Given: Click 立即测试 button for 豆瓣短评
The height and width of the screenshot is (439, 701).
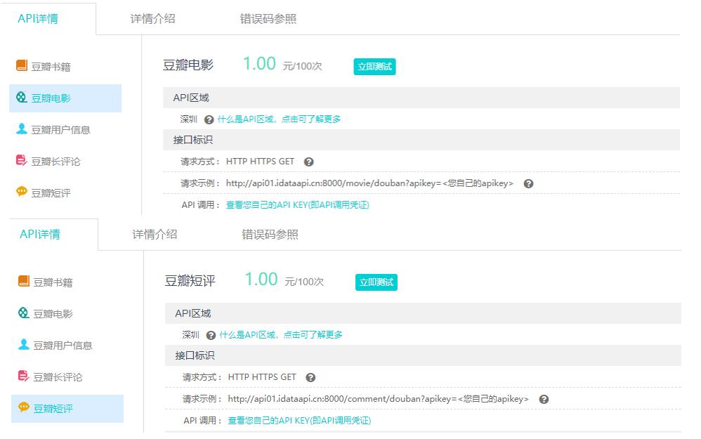Looking at the screenshot, I should point(376,282).
